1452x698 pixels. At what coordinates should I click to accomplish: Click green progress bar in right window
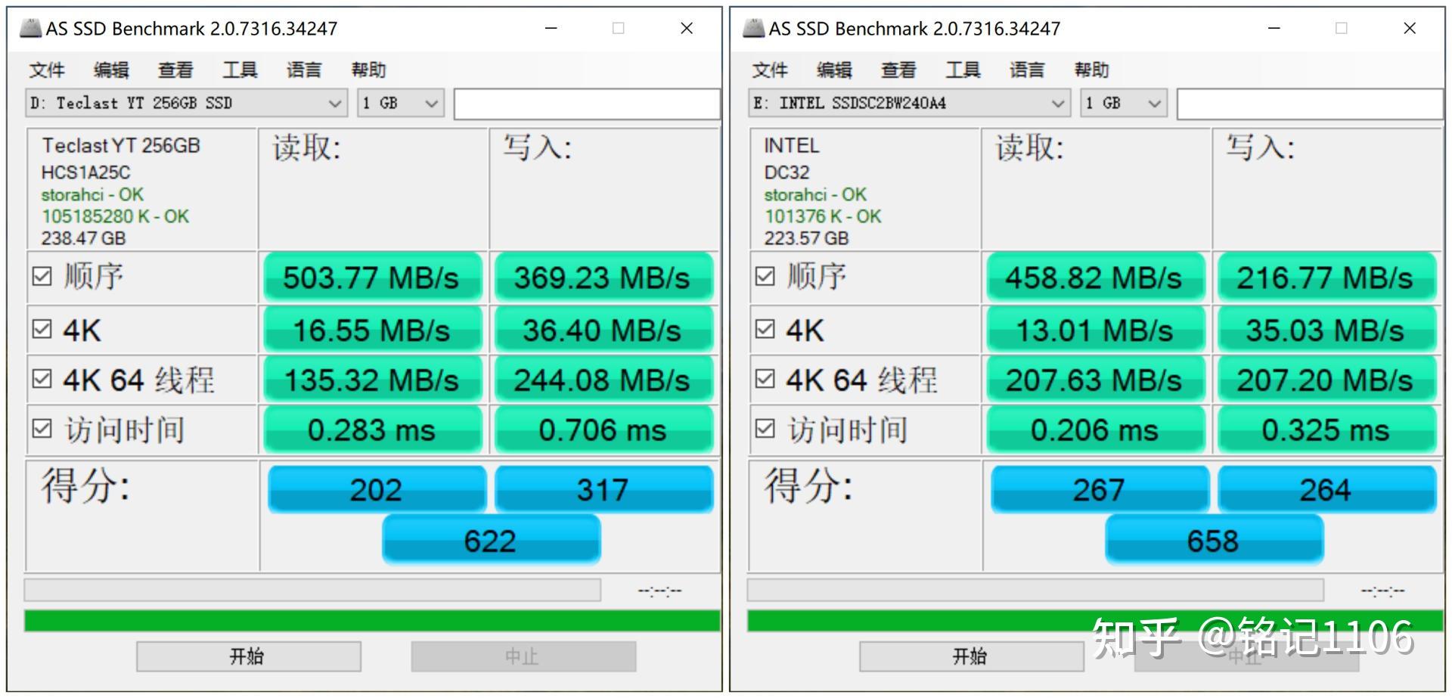coord(1095,621)
